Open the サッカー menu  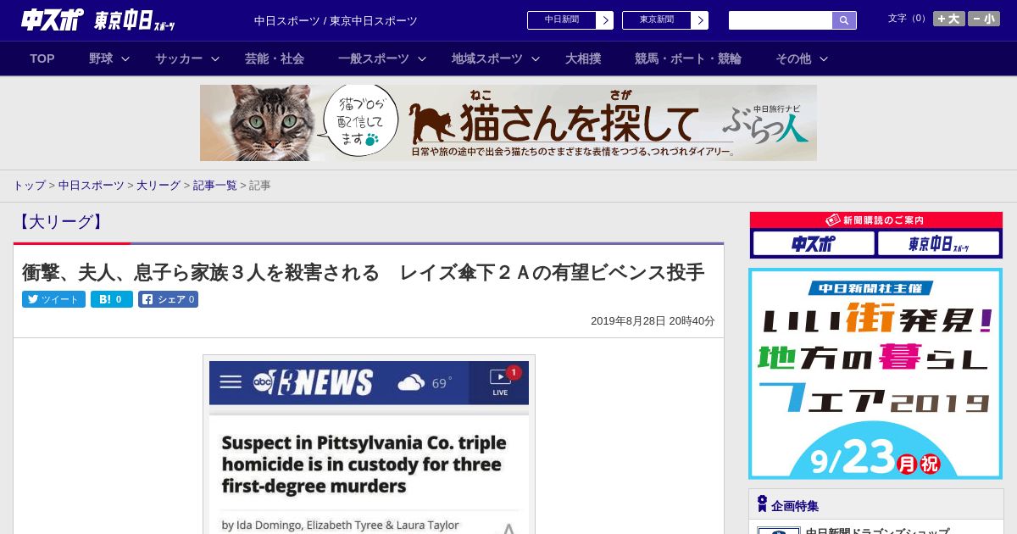178,58
